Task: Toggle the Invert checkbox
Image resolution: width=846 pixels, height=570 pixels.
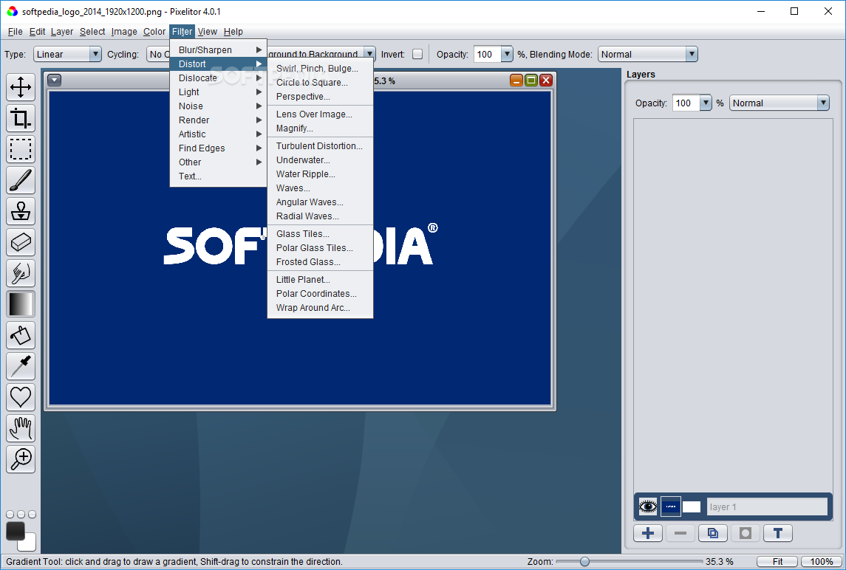Action: pyautogui.click(x=417, y=54)
